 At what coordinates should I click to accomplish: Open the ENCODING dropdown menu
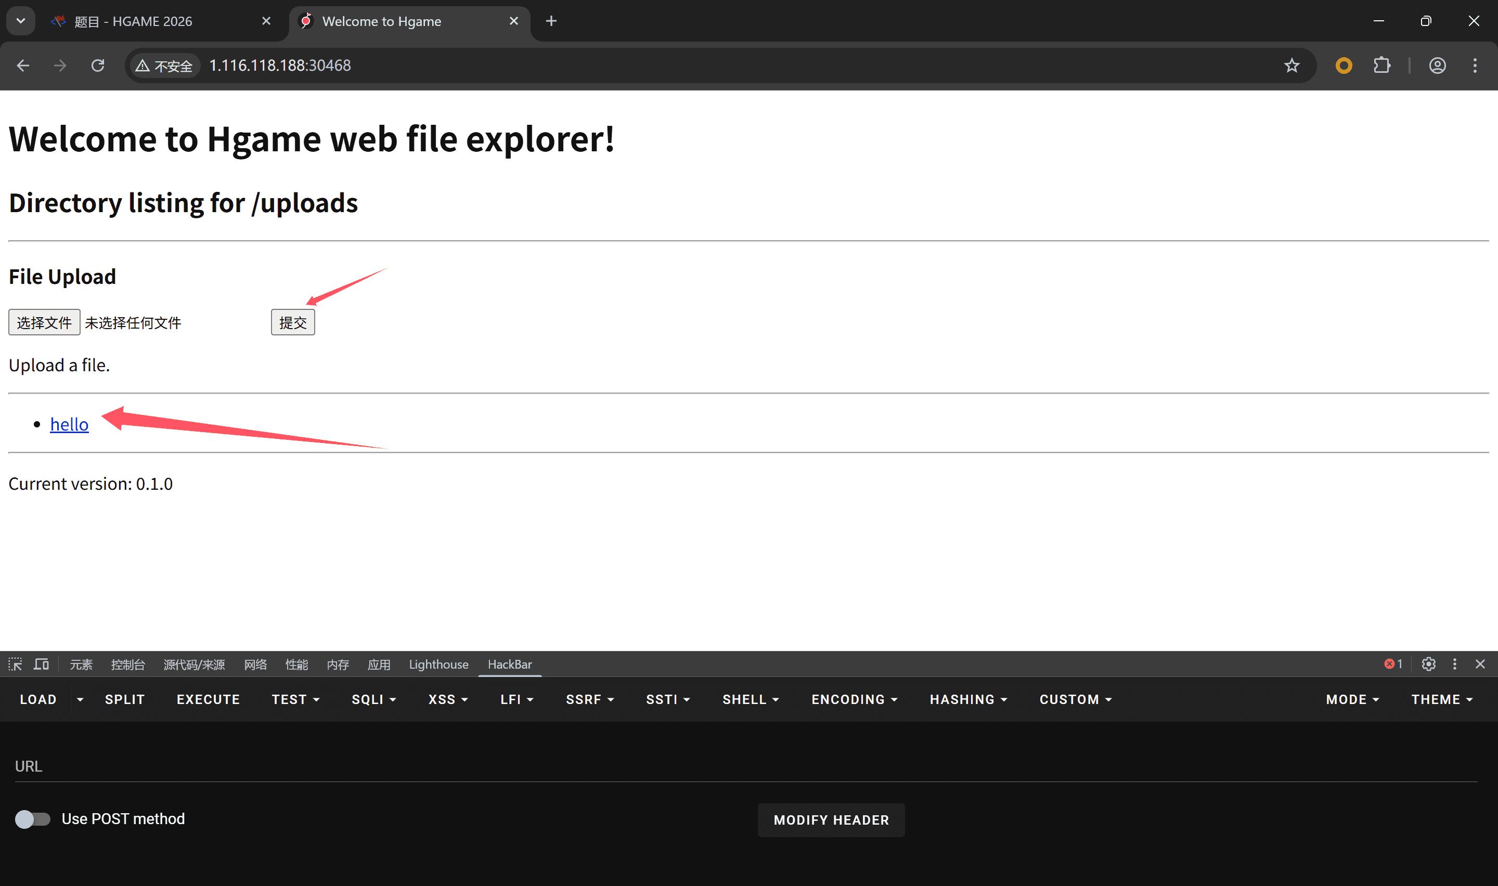(854, 699)
